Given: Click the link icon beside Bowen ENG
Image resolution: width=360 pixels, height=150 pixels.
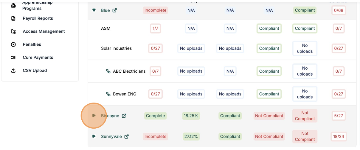Looking at the screenshot, I should coord(108,94).
